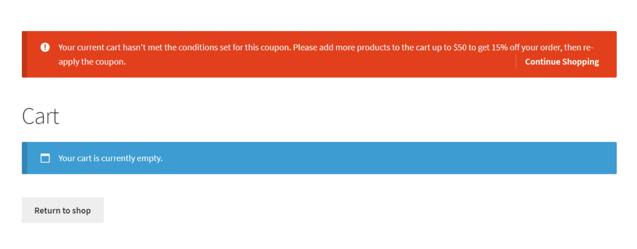
Task: Click the dark red left stripe of error notice
Action: click(x=24, y=54)
